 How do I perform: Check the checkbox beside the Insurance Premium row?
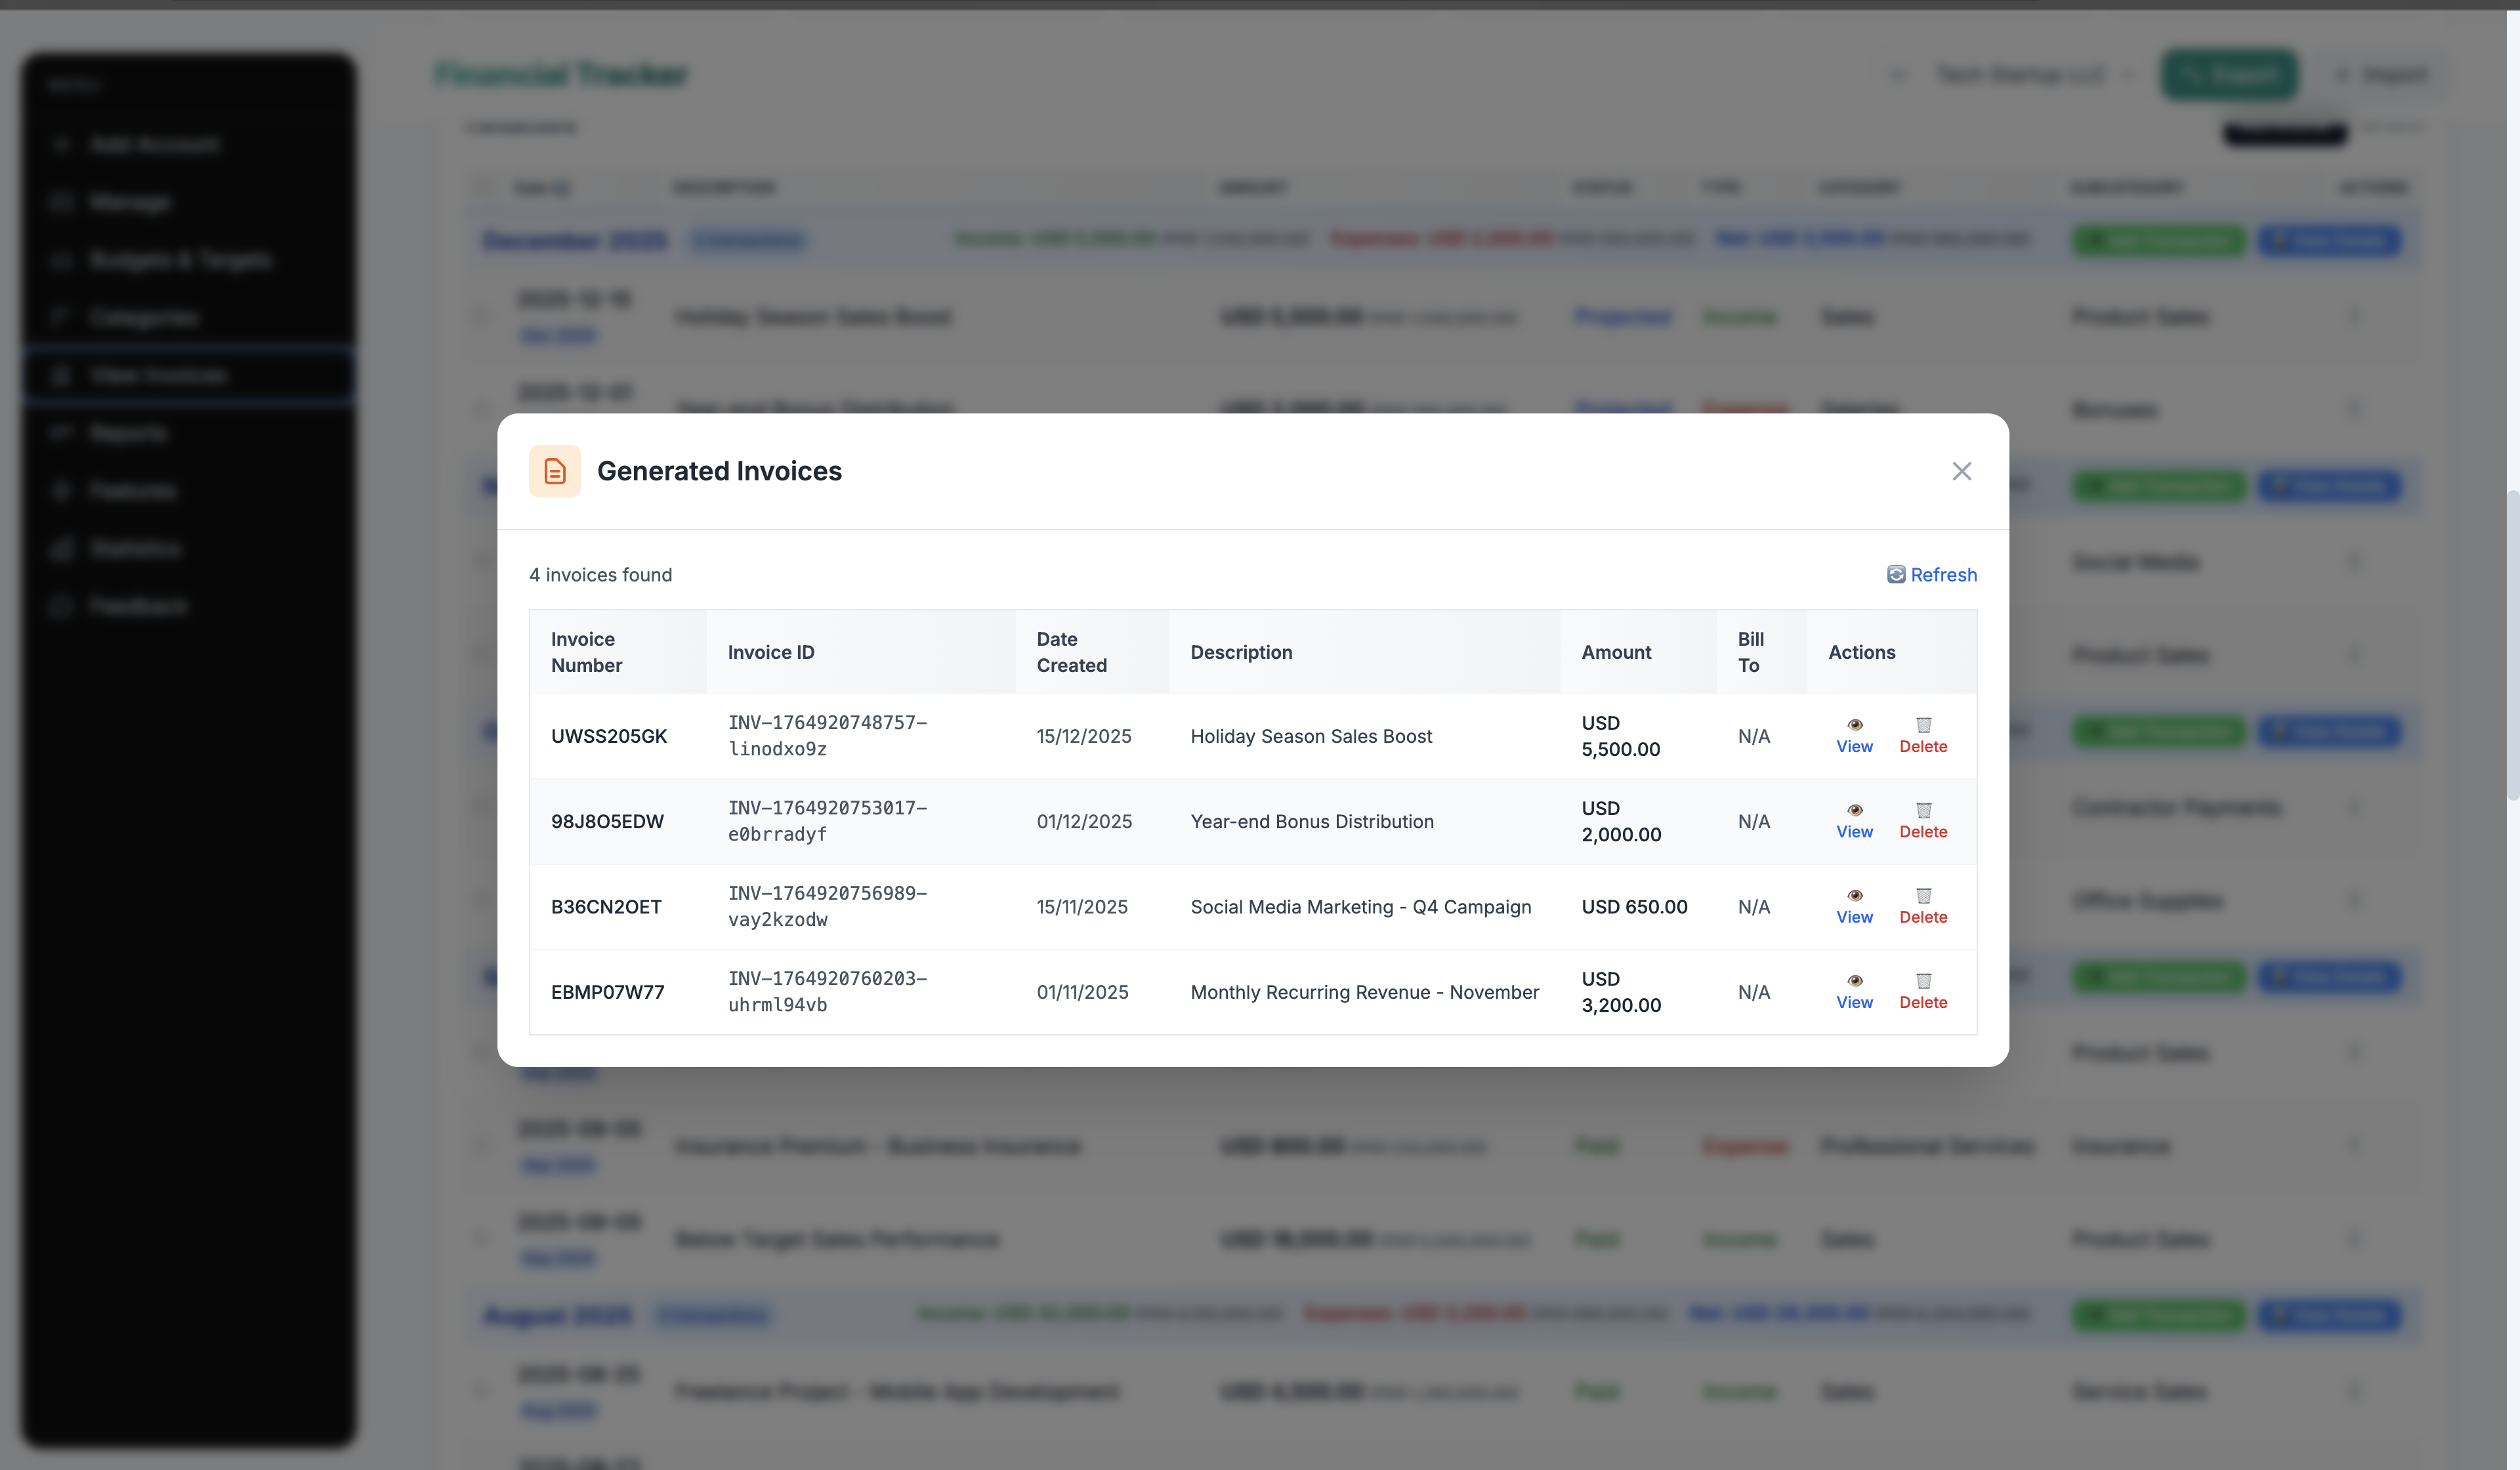(480, 1146)
